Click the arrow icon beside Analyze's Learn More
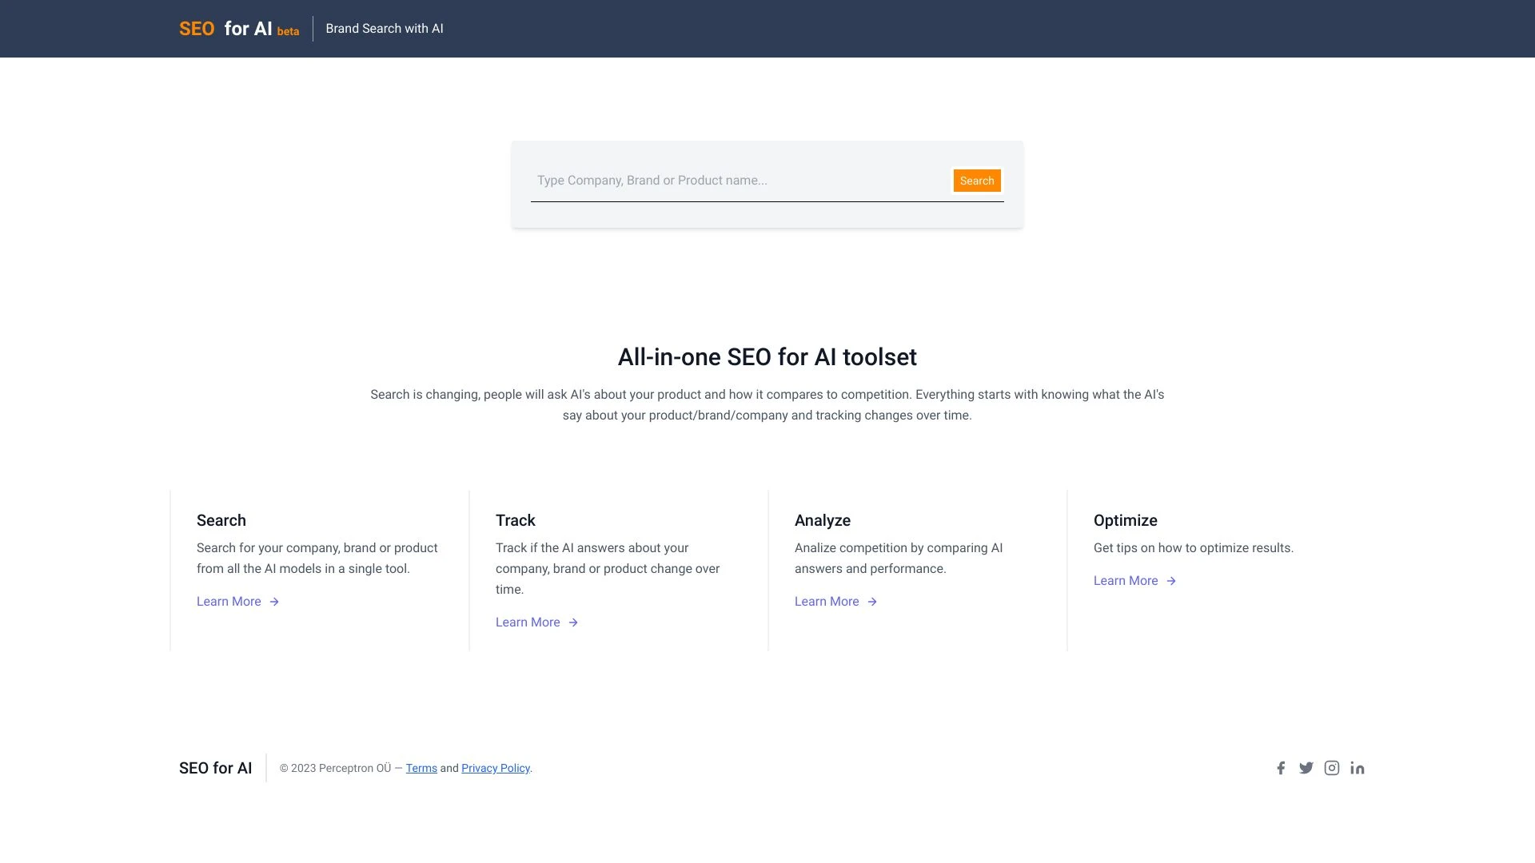Viewport: 1535px width, 863px height. [872, 601]
